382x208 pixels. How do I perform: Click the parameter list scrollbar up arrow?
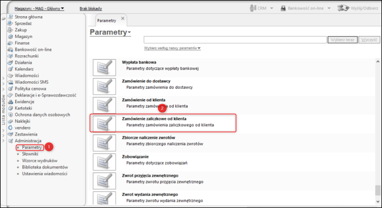click(x=378, y=62)
